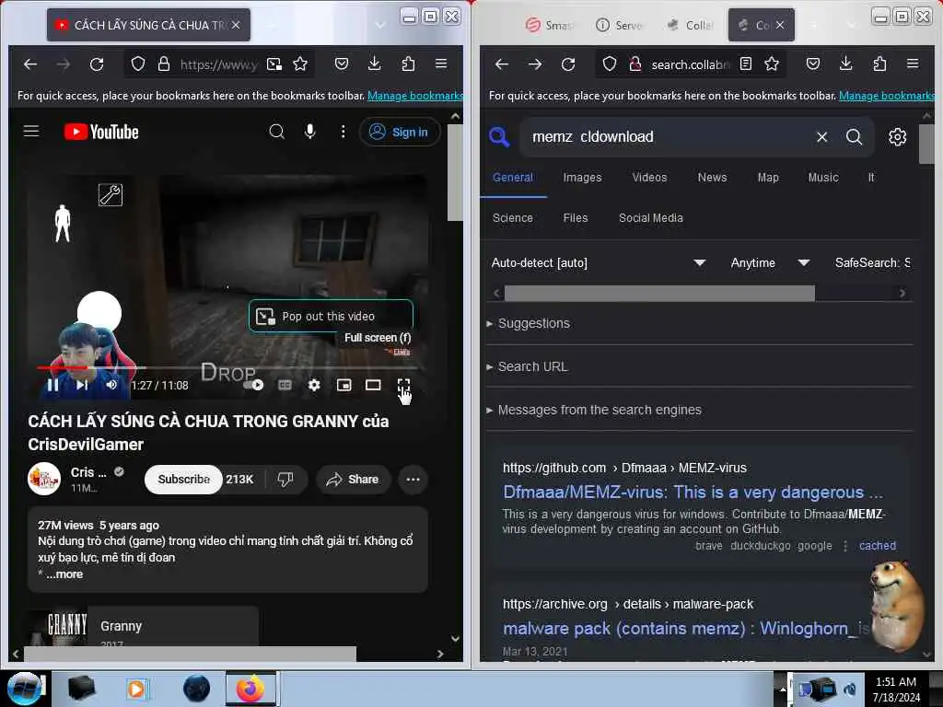
Task: Open the Granny game card
Action: 144,626
